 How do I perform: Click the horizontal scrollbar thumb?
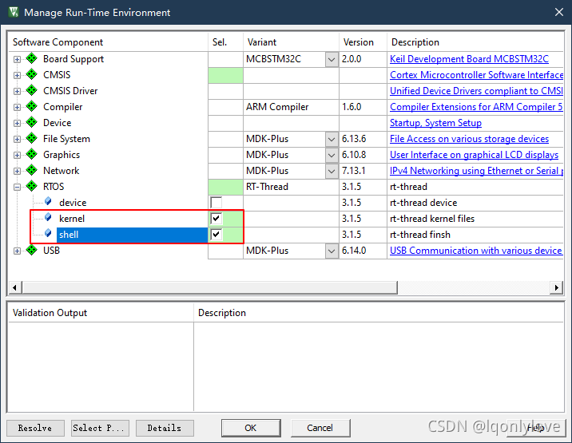[210, 287]
